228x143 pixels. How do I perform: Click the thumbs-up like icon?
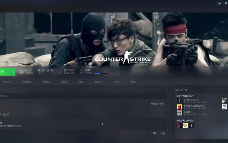163,133
